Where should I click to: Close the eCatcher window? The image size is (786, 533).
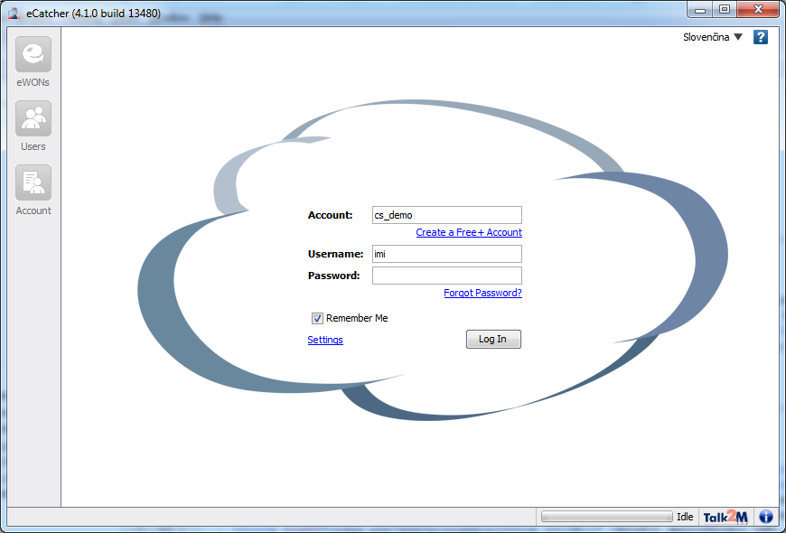click(758, 9)
